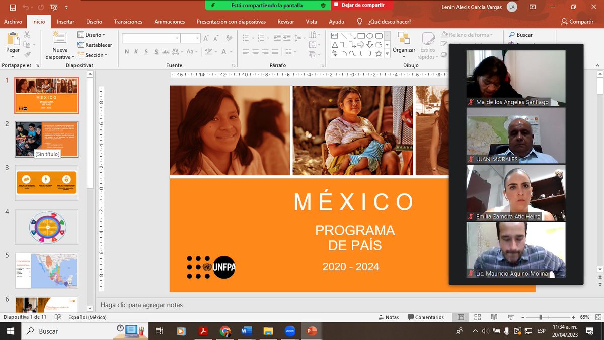The height and width of the screenshot is (340, 604).
Task: Open the font size dropdown
Action: tap(198, 38)
